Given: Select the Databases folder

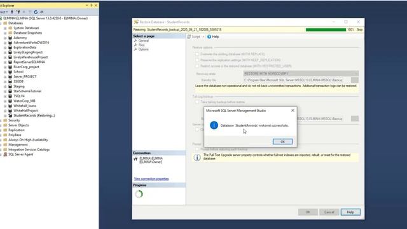Looking at the screenshot, I should [x=15, y=23].
